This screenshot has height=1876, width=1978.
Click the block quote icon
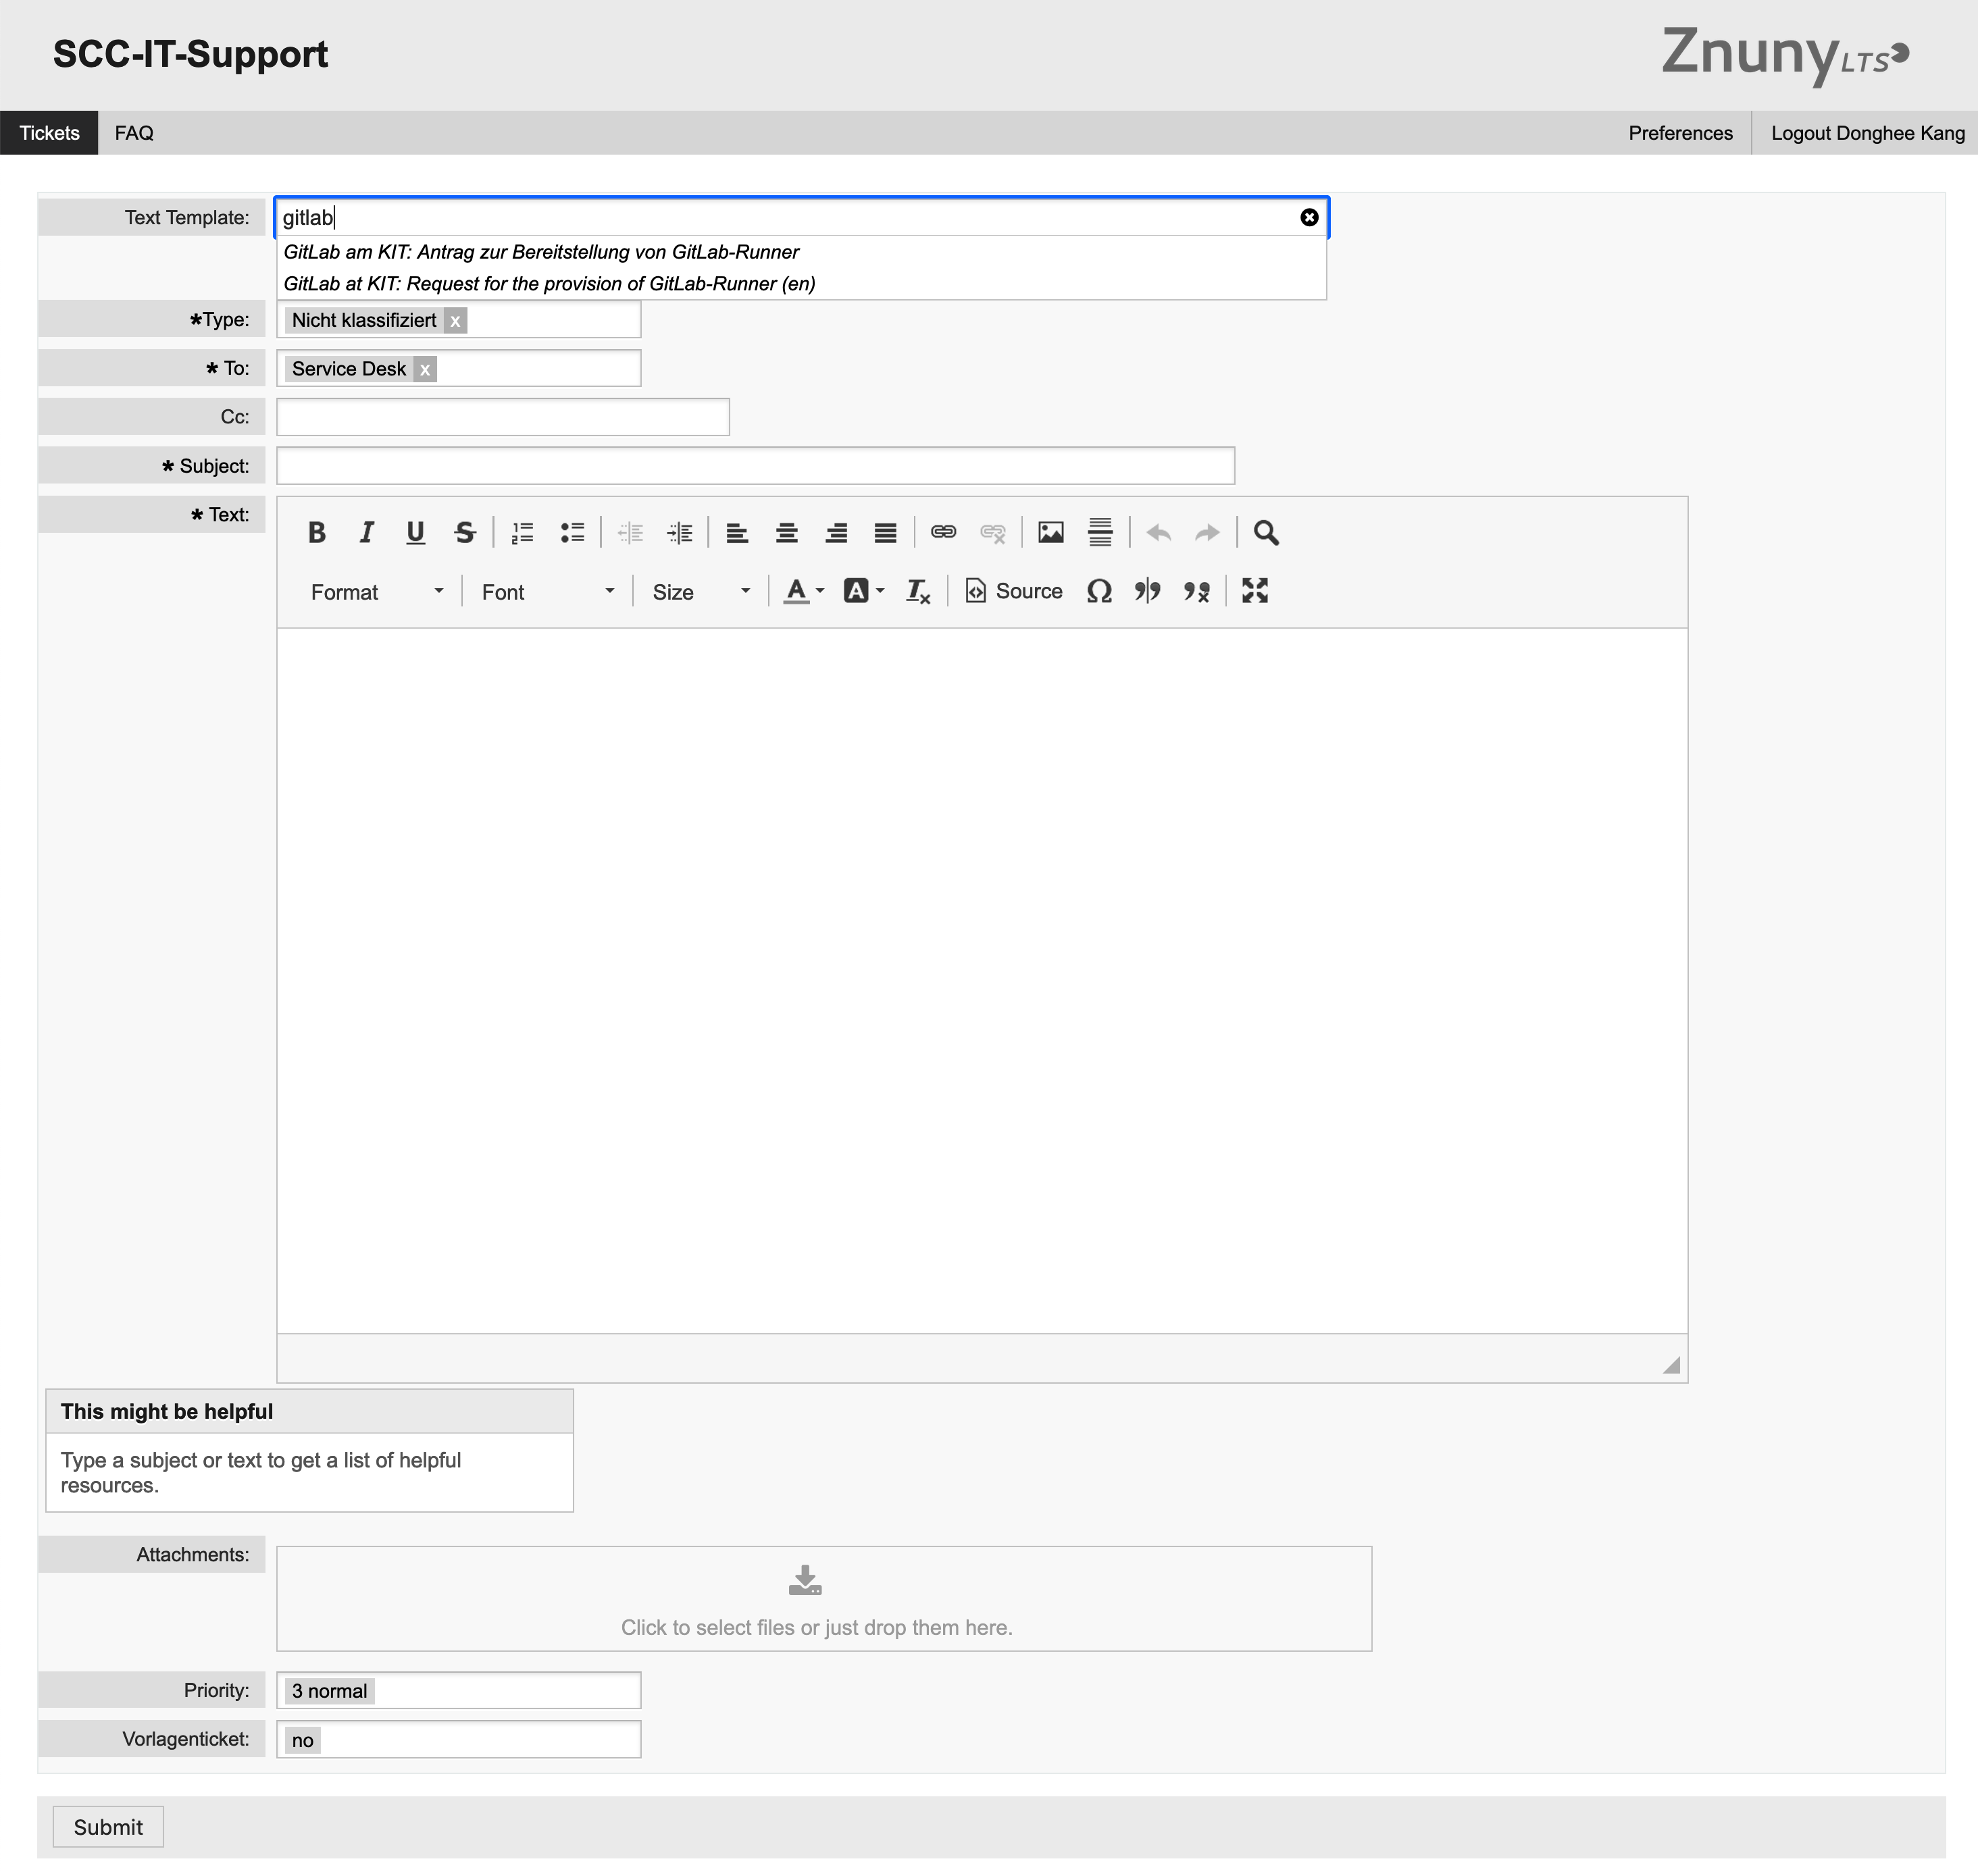pos(1148,591)
